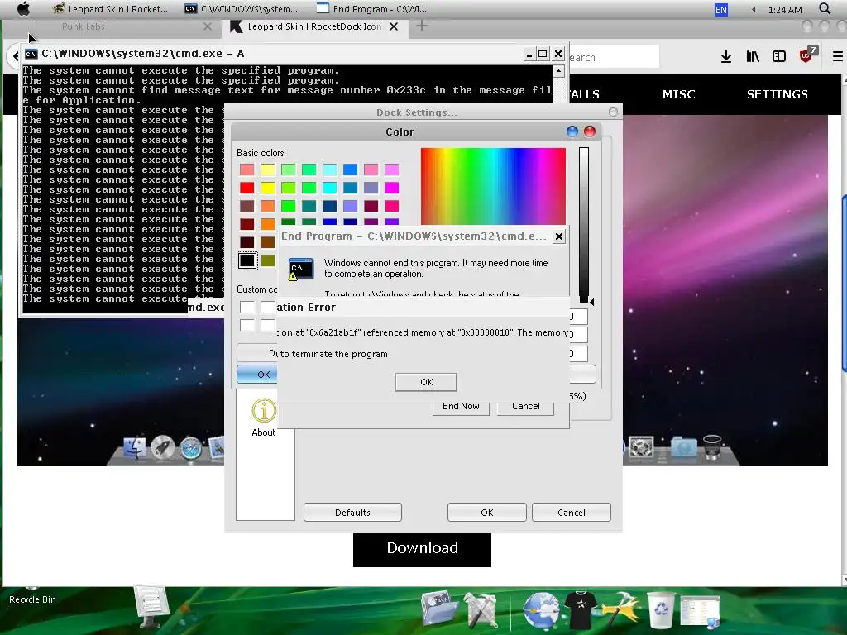Image resolution: width=847 pixels, height=635 pixels.
Task: Select the olive color swatch
Action: tap(267, 260)
